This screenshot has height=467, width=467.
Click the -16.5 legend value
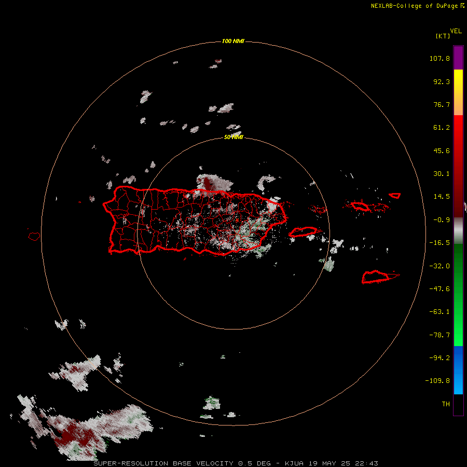tap(439, 243)
